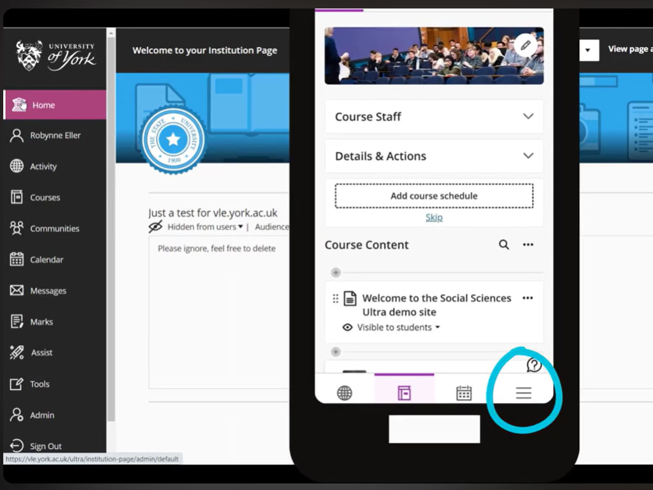
Task: Open the help question-mark bubble
Action: point(534,365)
